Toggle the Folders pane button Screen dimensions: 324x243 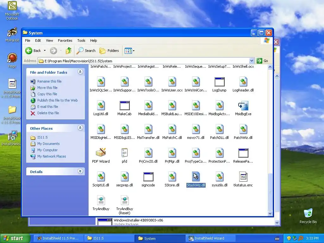(x=109, y=51)
